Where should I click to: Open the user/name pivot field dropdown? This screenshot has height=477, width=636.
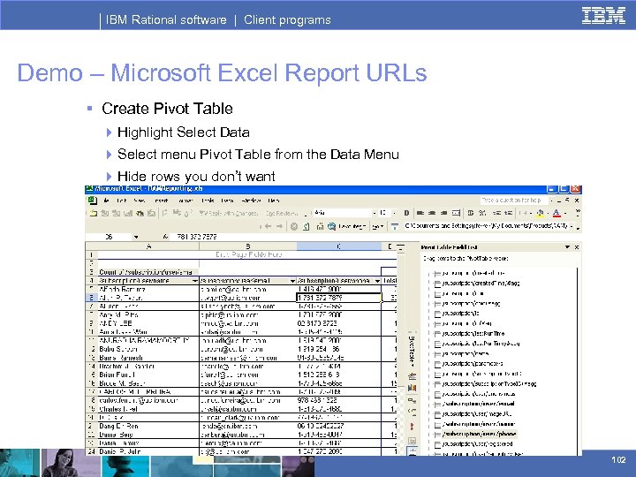[194, 281]
